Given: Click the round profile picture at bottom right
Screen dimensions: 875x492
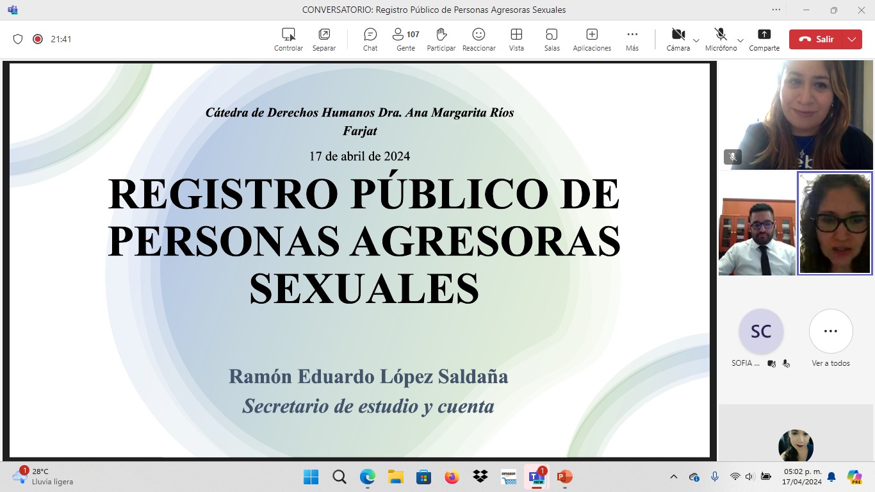Looking at the screenshot, I should point(796,446).
